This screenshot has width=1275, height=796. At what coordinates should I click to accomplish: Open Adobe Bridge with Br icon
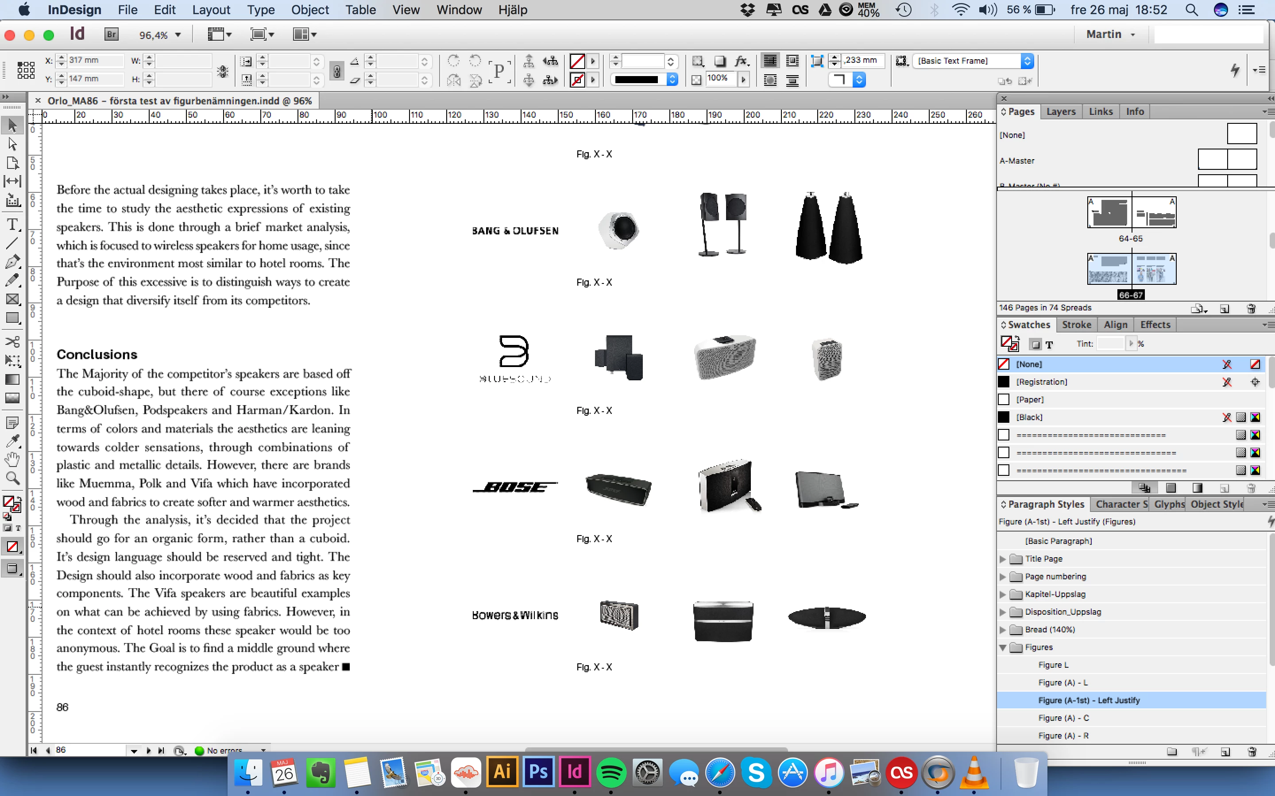(x=111, y=35)
